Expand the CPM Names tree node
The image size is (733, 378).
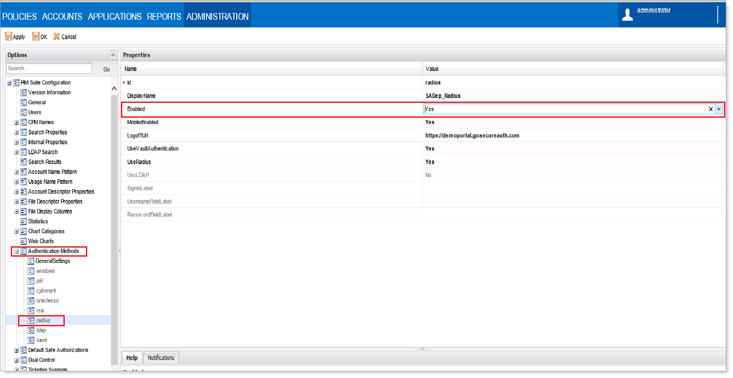[16, 122]
